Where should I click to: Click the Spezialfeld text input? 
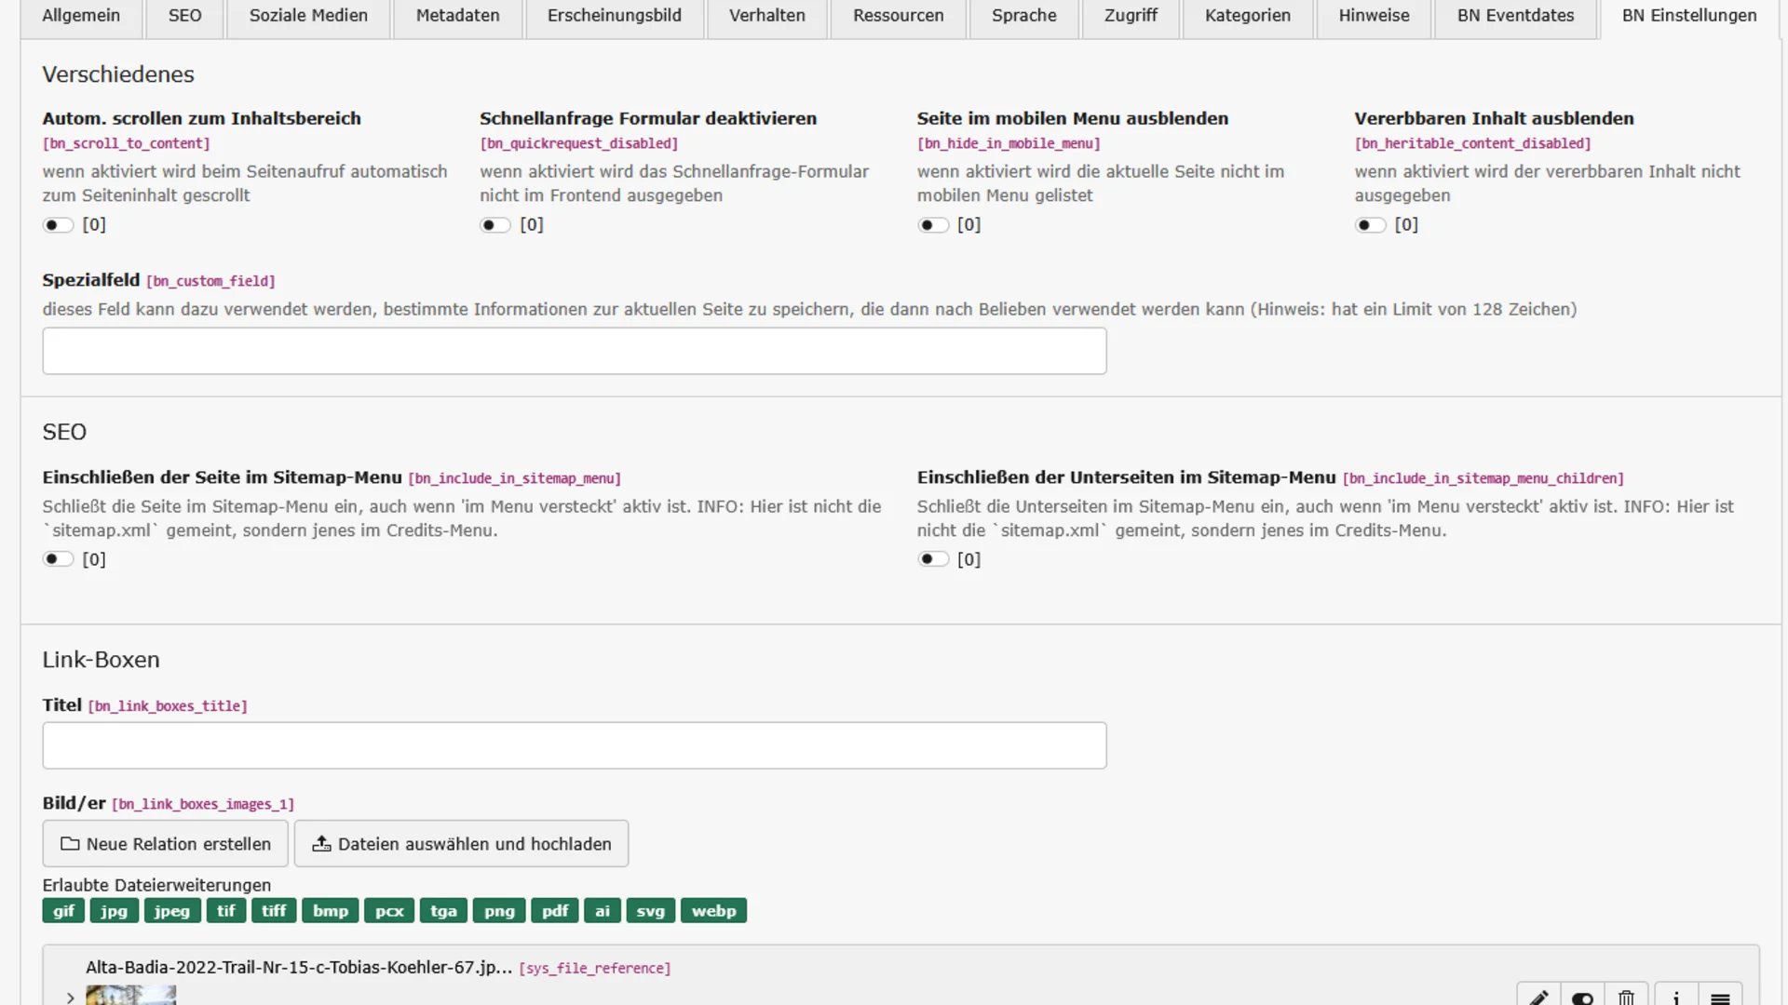click(x=575, y=351)
